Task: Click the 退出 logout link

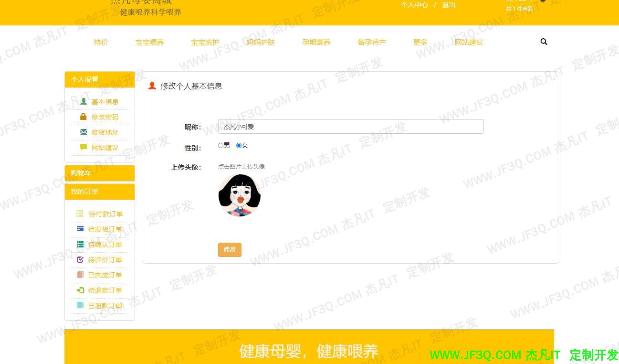Action: click(x=449, y=5)
